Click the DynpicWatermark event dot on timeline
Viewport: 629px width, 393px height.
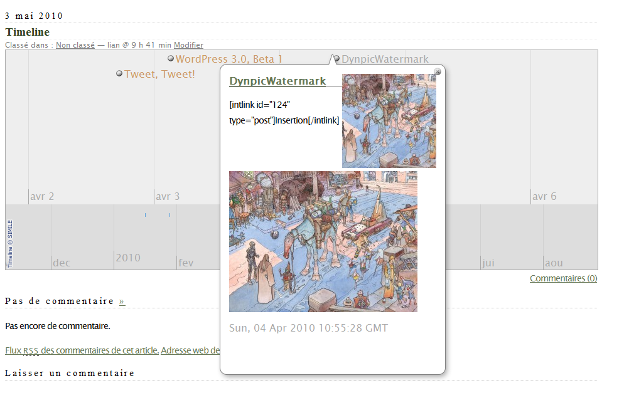click(336, 58)
